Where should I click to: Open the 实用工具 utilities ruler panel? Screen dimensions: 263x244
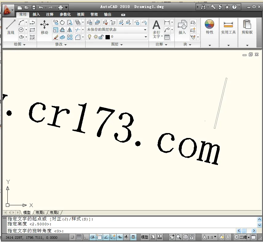(228, 27)
